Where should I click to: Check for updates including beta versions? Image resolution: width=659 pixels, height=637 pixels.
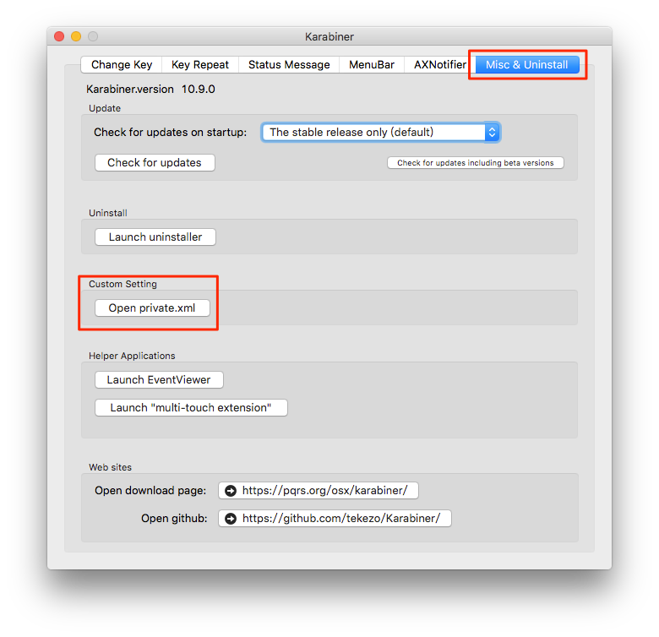476,162
